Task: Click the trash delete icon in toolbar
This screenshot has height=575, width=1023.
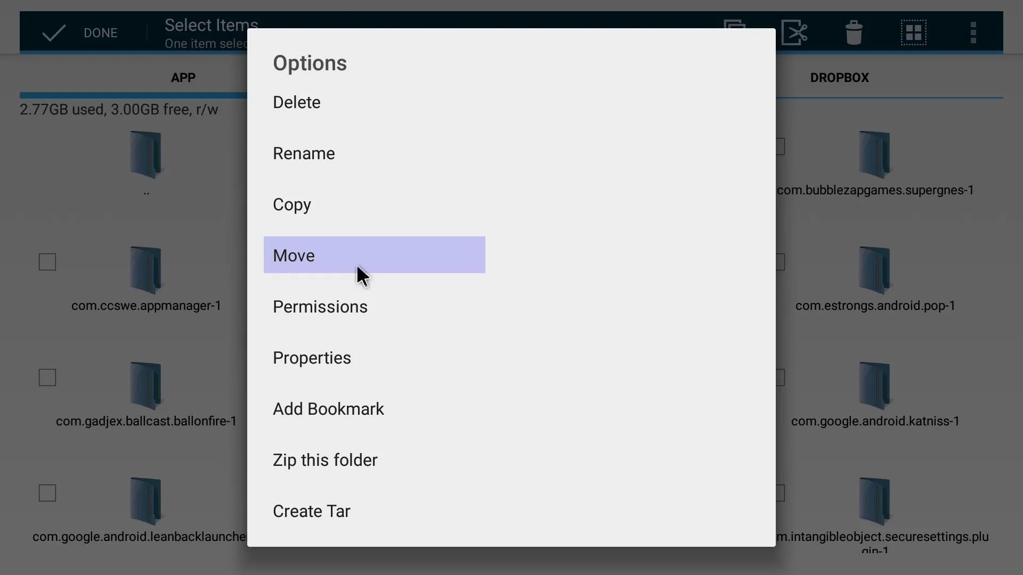Action: click(854, 32)
